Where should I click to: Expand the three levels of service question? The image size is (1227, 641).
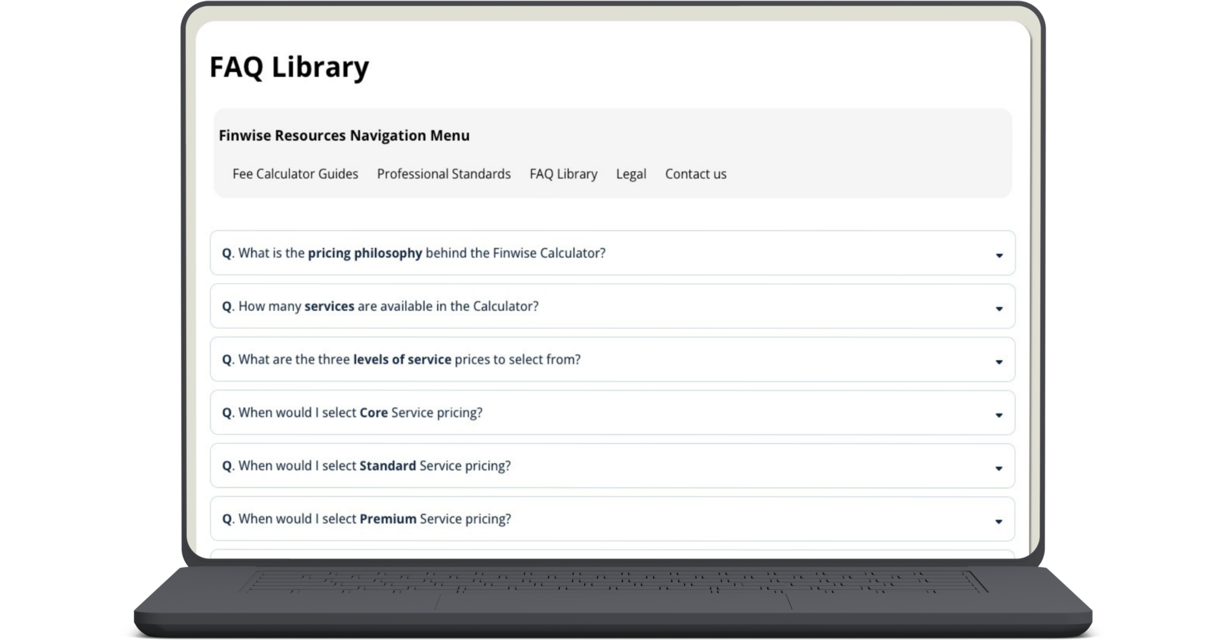pos(609,359)
